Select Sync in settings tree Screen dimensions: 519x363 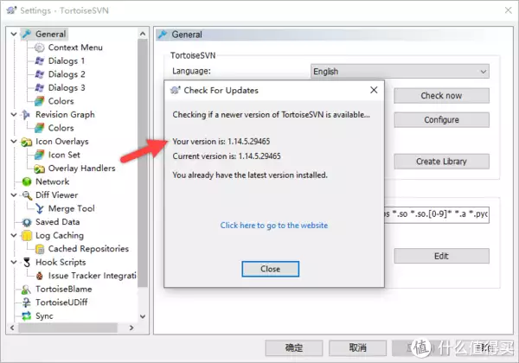(44, 316)
